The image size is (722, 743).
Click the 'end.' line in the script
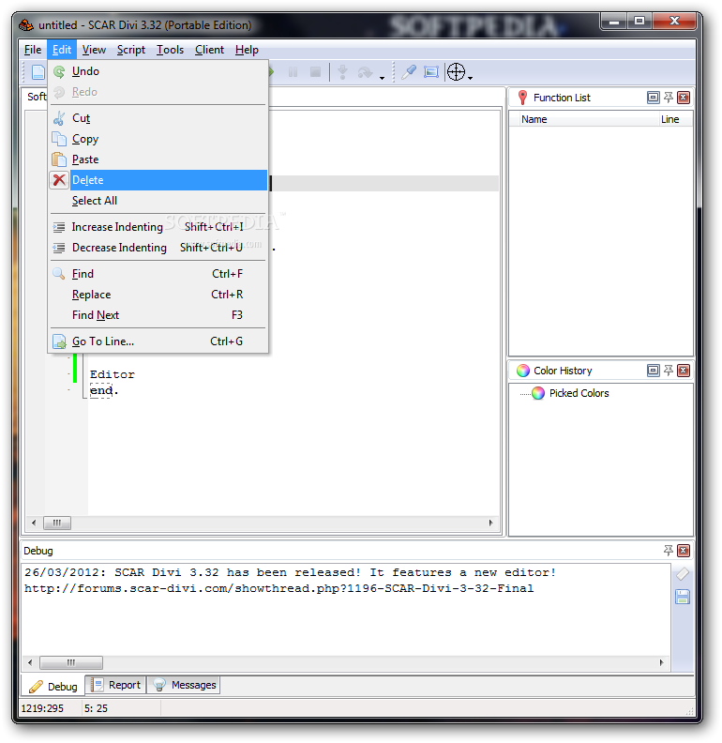pos(104,390)
